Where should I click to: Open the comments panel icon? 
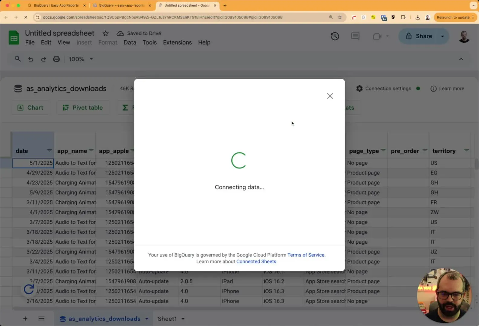355,36
